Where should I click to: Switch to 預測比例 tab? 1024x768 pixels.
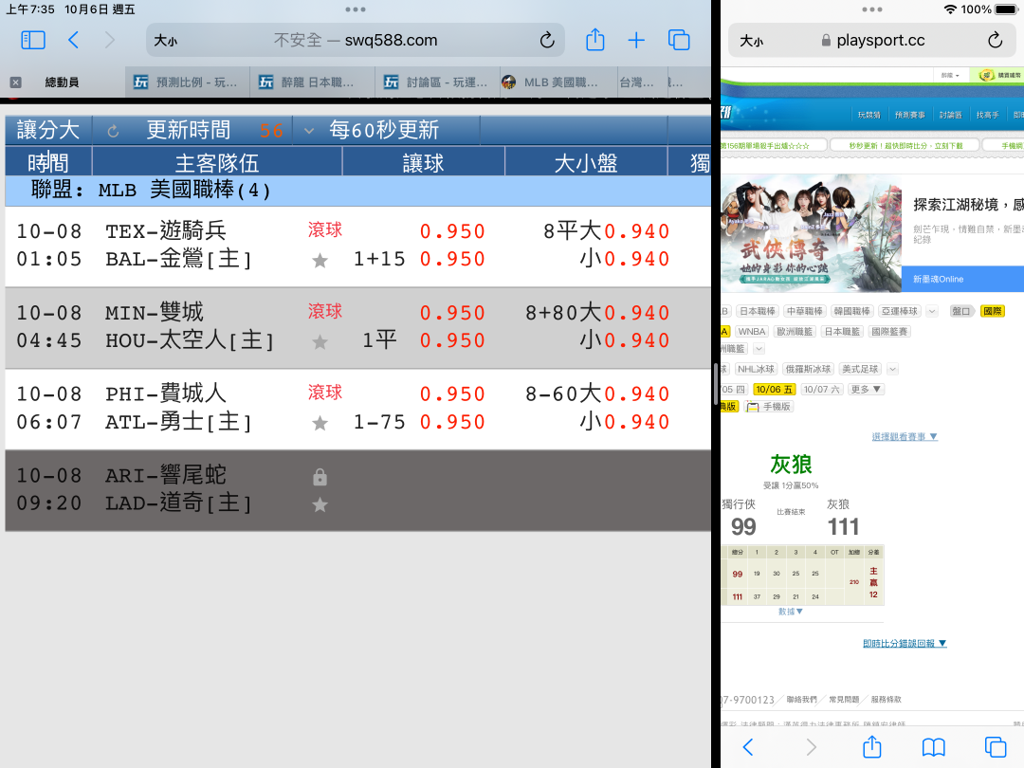click(x=187, y=82)
